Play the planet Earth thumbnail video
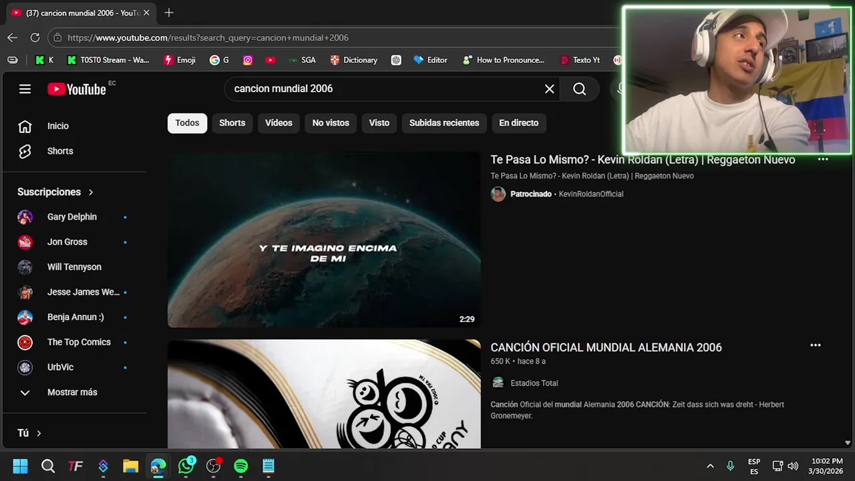855x481 pixels. tap(324, 240)
